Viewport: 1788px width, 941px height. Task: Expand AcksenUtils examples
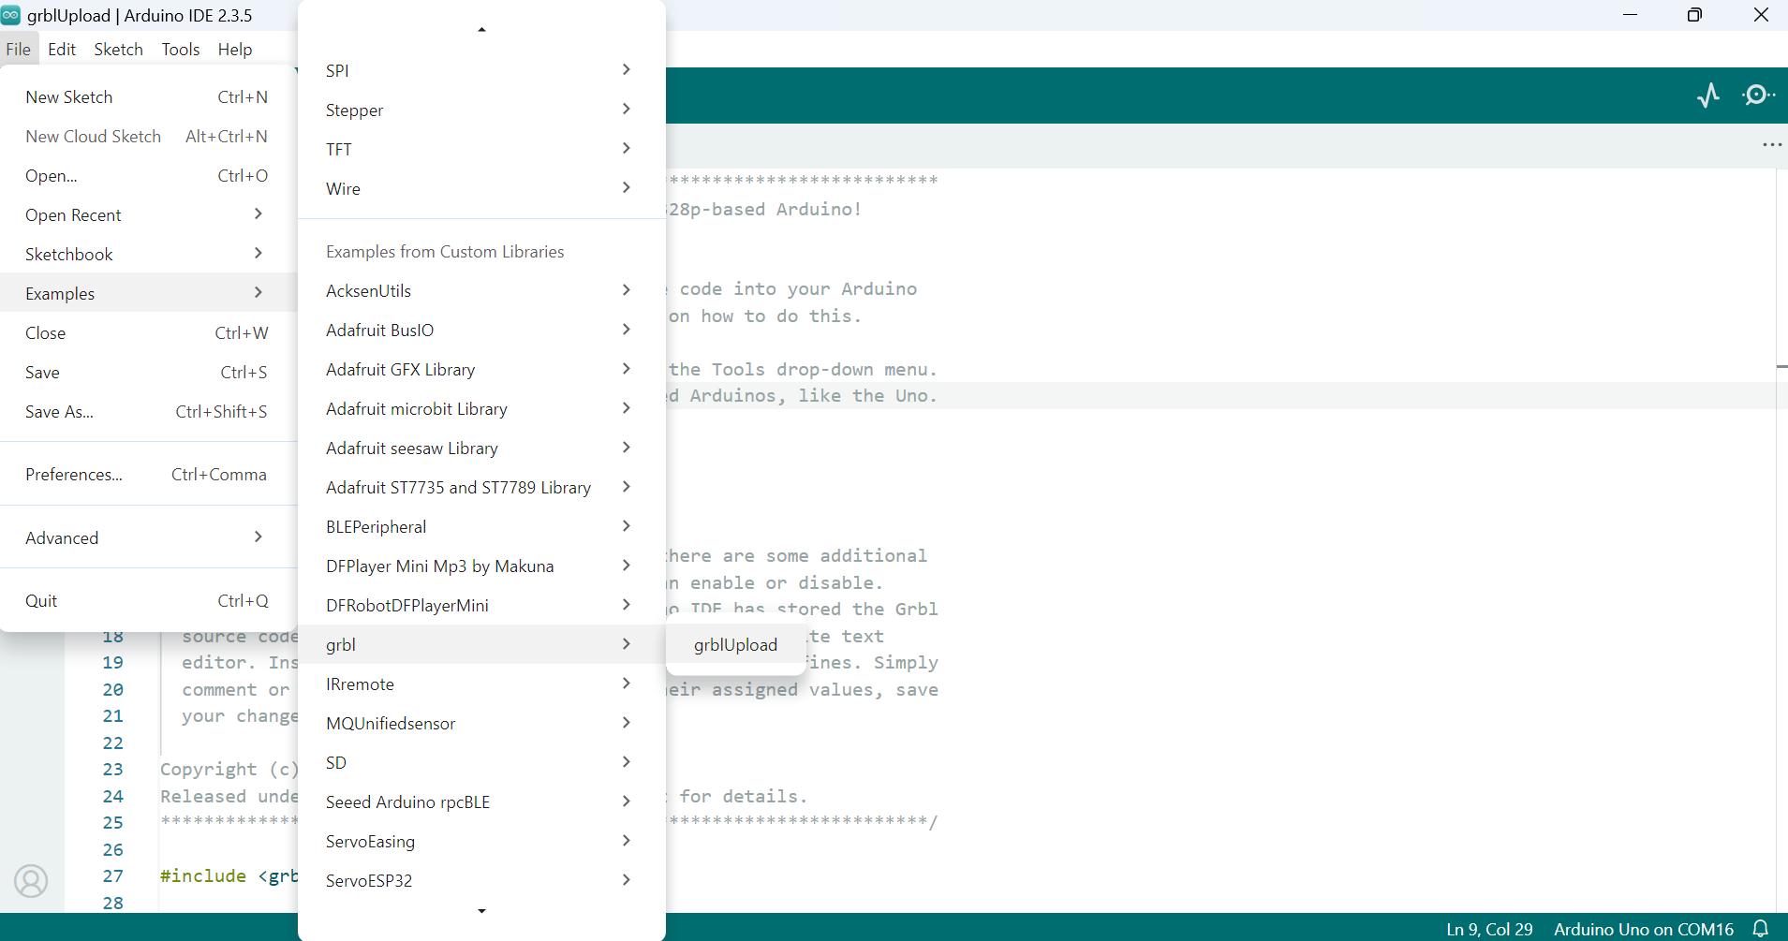coord(481,291)
